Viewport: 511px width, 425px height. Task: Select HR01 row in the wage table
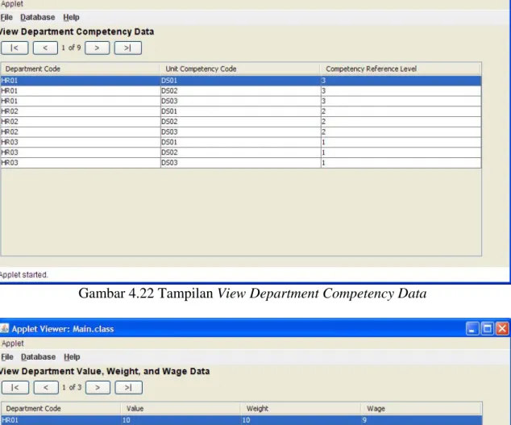coord(242,420)
